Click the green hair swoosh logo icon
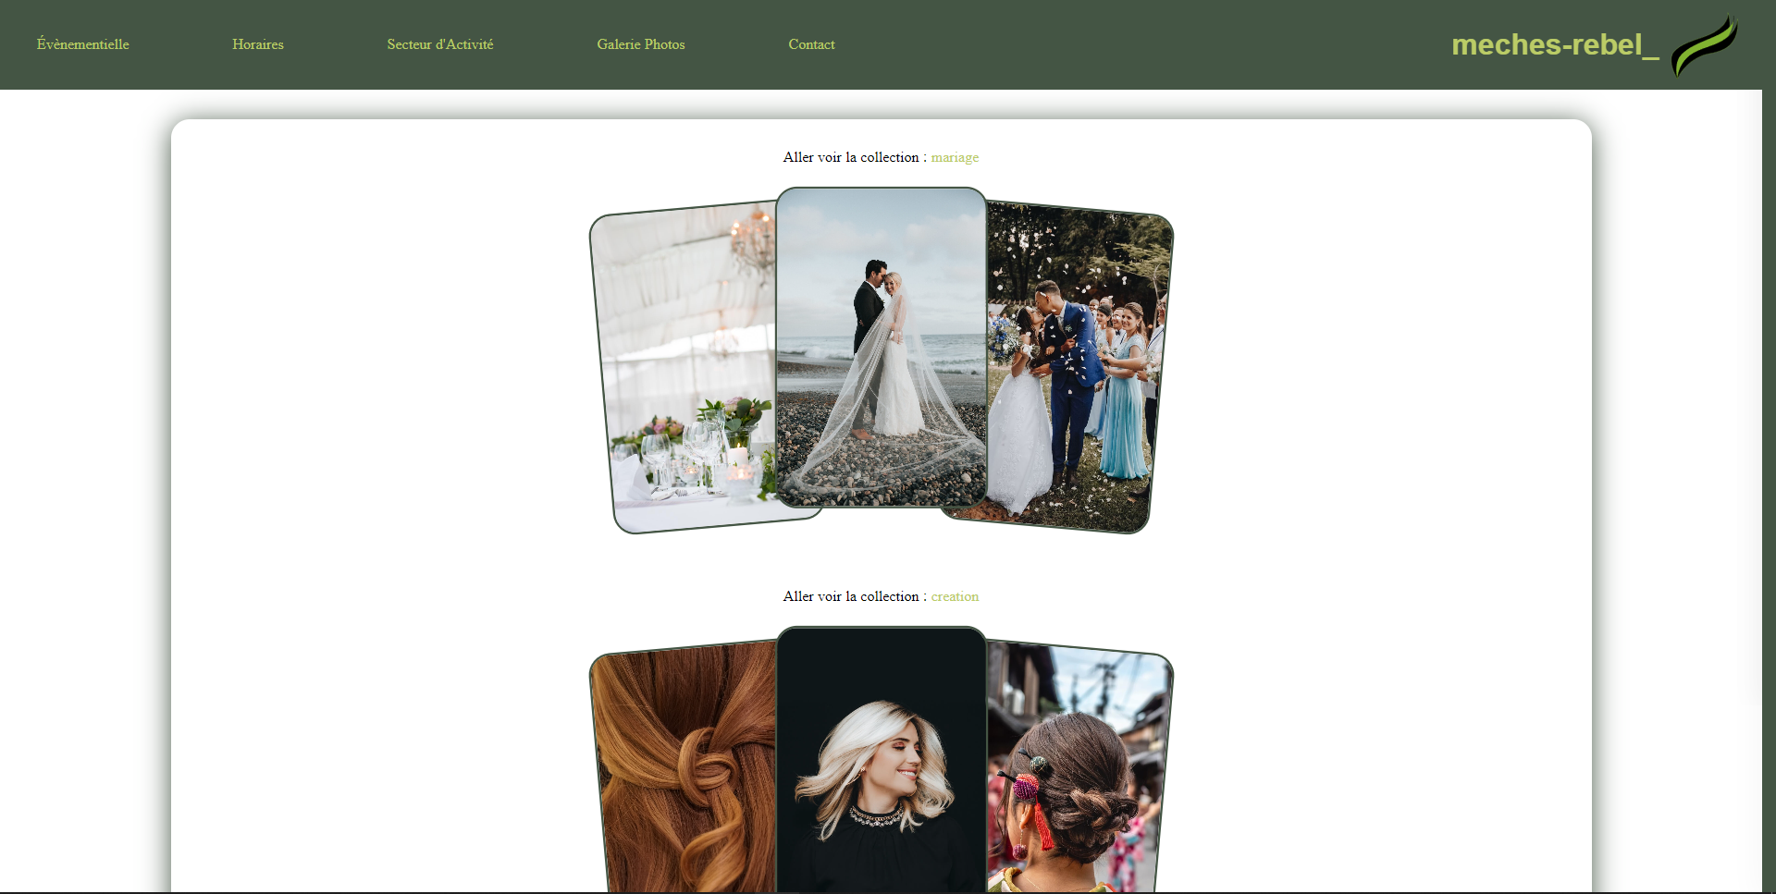1776x894 pixels. [1704, 45]
